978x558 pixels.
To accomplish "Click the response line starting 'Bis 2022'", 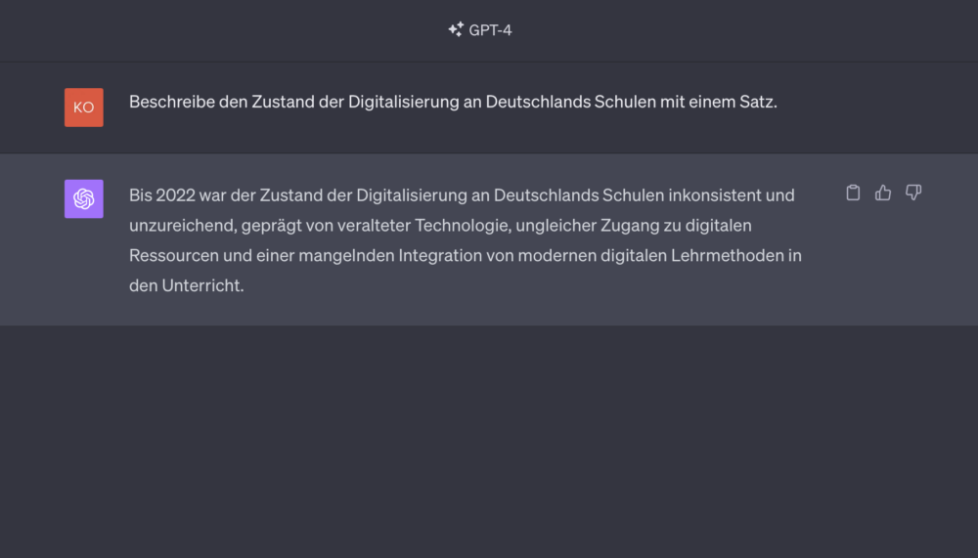I will pos(462,195).
